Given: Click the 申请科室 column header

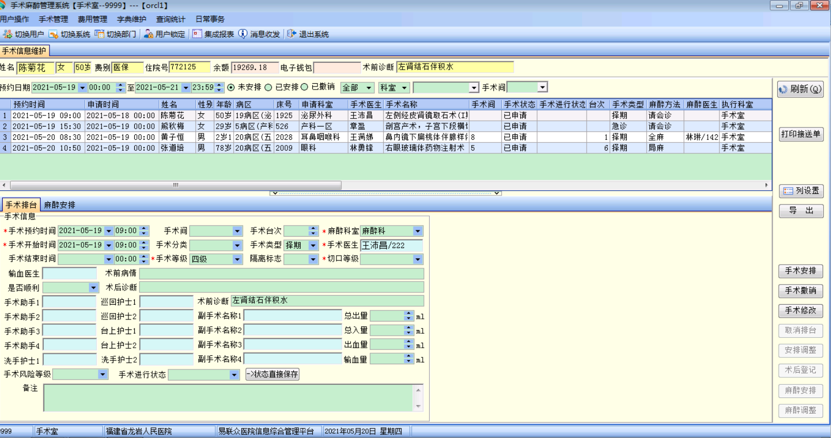Looking at the screenshot, I should pos(323,104).
